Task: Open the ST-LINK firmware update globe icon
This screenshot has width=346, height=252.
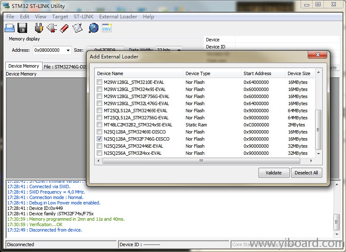Action: pos(93,28)
